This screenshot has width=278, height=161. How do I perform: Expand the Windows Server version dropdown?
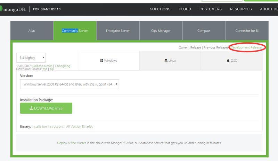(69, 84)
